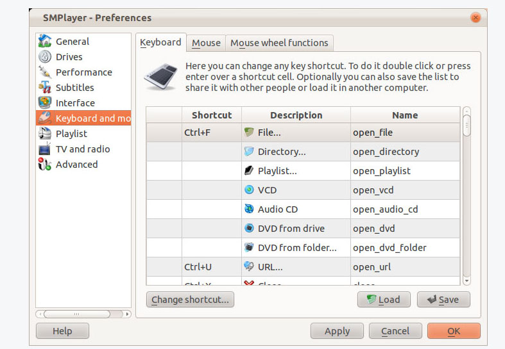Click the URL... globe icon
This screenshot has width=505, height=349.
(x=249, y=266)
